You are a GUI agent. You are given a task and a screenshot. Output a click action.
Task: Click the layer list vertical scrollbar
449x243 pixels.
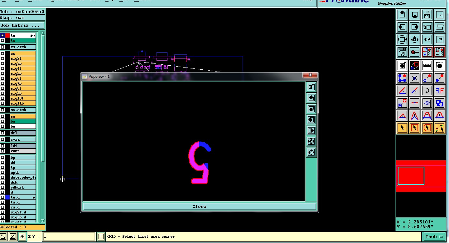point(43,127)
